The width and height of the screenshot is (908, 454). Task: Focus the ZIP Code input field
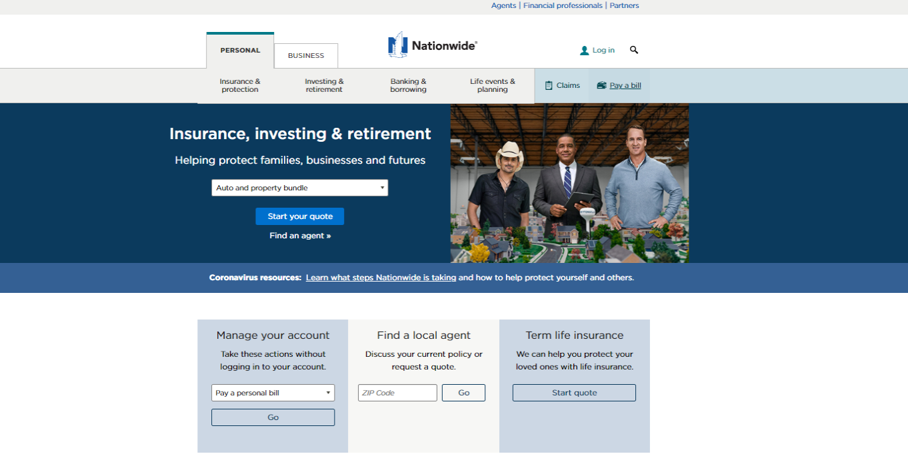point(397,393)
